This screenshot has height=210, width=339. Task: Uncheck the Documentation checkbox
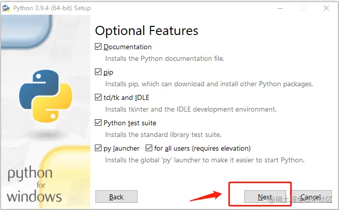[x=98, y=47]
